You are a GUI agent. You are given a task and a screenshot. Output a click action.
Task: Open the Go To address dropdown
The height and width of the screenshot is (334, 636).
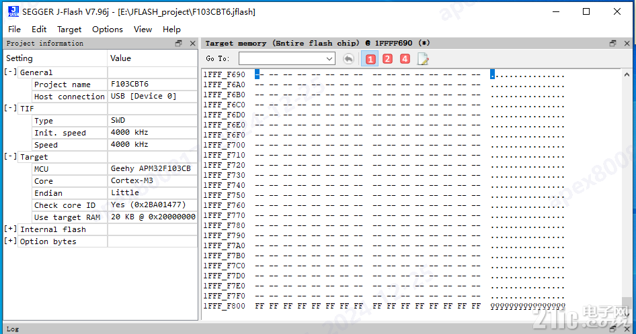click(329, 59)
